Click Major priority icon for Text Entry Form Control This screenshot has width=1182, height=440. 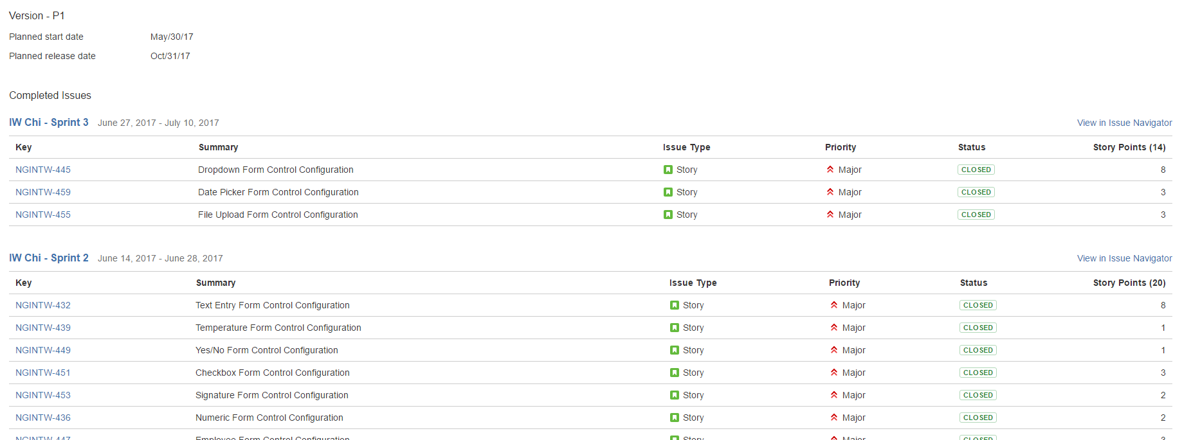[x=834, y=305]
